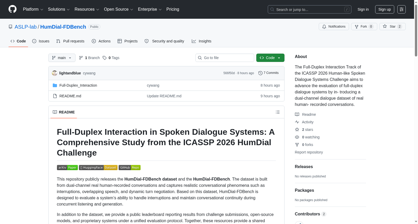Click the arXiv Paper badge
418x224 pixels.
(67, 168)
